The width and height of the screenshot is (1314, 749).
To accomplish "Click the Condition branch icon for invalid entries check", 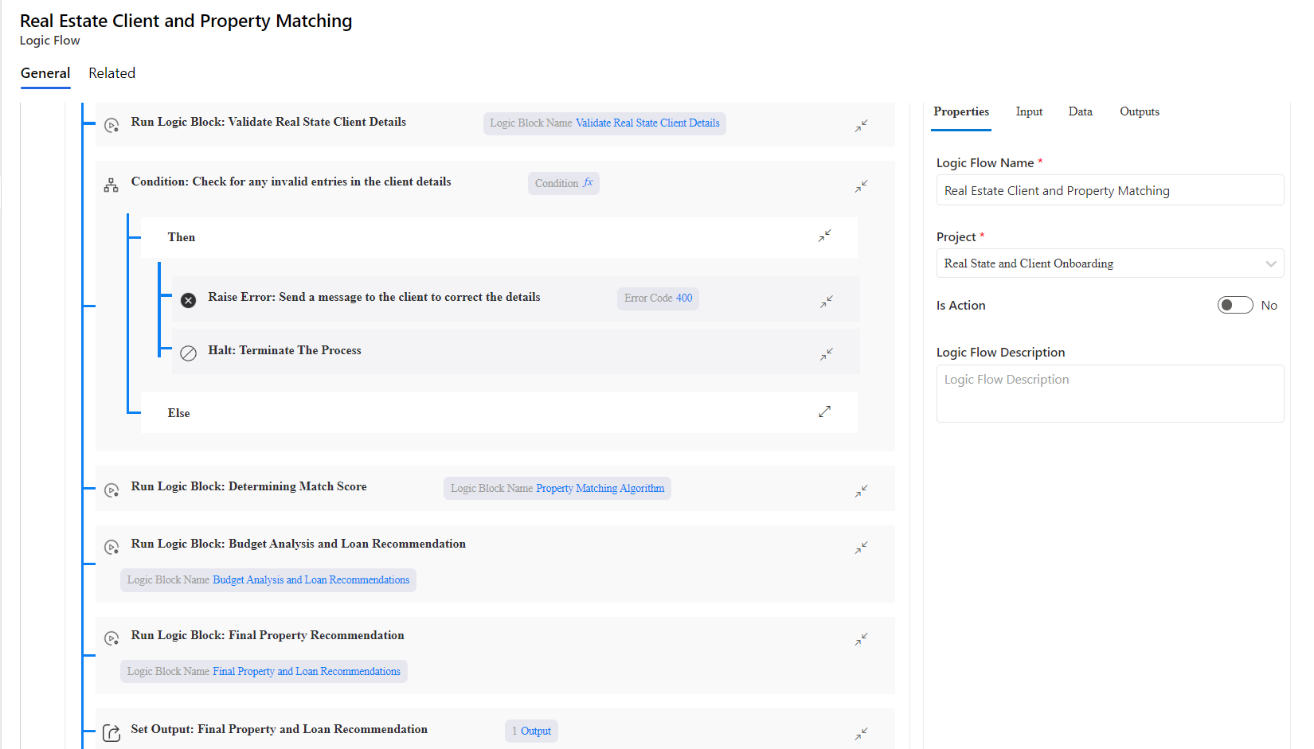I will 111,185.
